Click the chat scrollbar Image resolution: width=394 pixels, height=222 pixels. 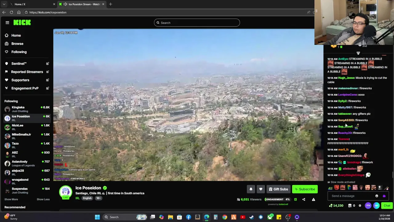click(392, 175)
